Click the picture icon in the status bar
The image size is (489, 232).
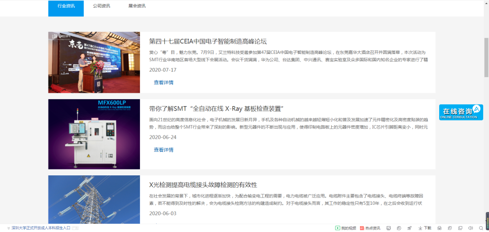[388, 228]
